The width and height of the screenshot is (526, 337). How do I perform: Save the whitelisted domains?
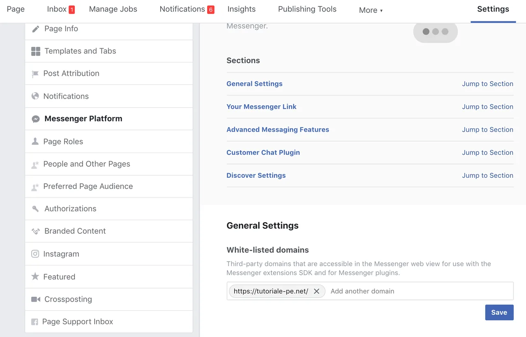click(499, 312)
